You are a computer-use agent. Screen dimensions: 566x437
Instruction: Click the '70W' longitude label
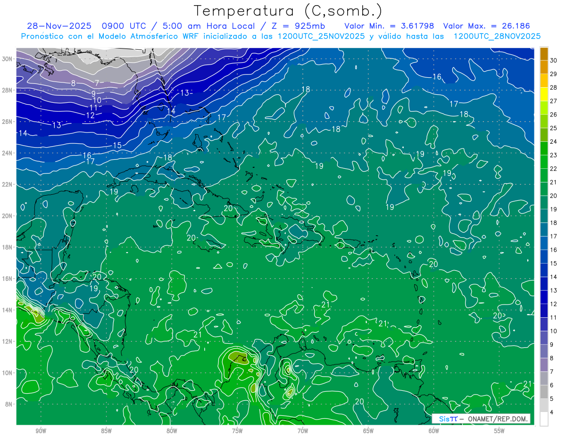coord(303,431)
